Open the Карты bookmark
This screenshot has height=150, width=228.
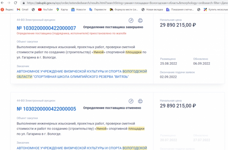[62, 9]
